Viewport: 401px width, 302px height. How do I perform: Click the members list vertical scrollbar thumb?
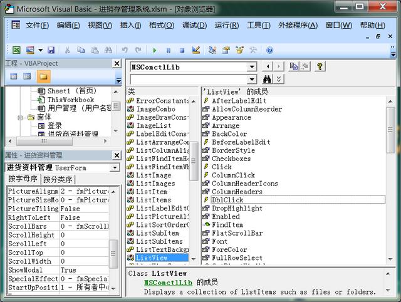coord(390,130)
